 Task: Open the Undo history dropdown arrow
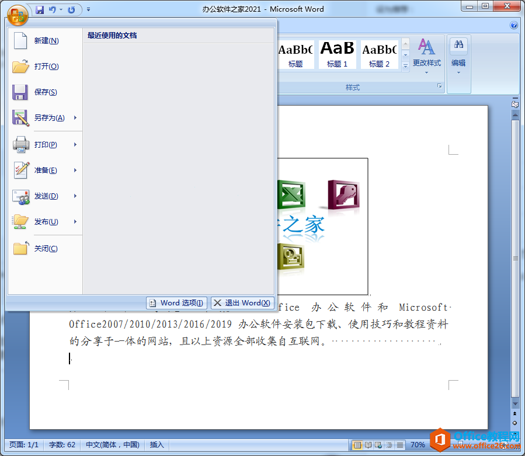[x=61, y=10]
